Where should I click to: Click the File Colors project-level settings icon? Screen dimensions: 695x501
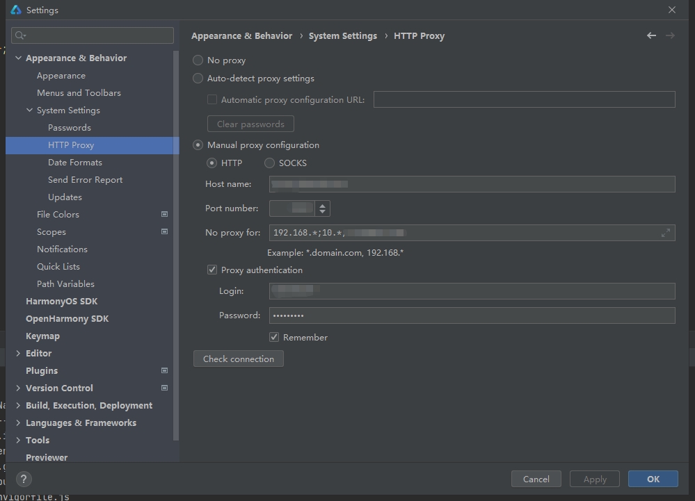[164, 214]
